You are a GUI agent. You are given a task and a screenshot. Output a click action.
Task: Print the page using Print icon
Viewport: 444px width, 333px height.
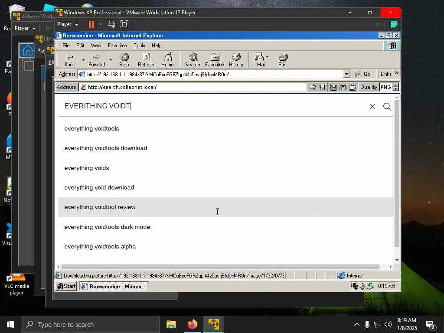point(283,60)
